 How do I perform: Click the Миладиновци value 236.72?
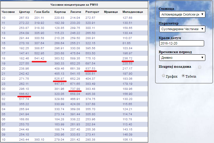(127, 59)
